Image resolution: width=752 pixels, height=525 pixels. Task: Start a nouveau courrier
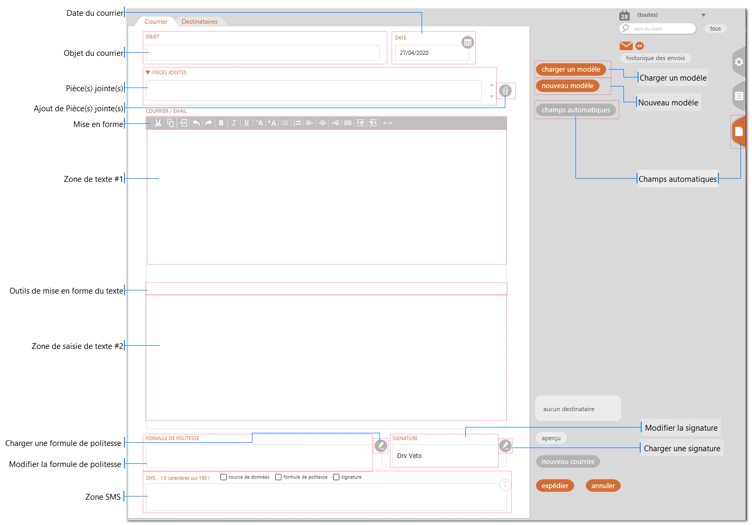568,461
